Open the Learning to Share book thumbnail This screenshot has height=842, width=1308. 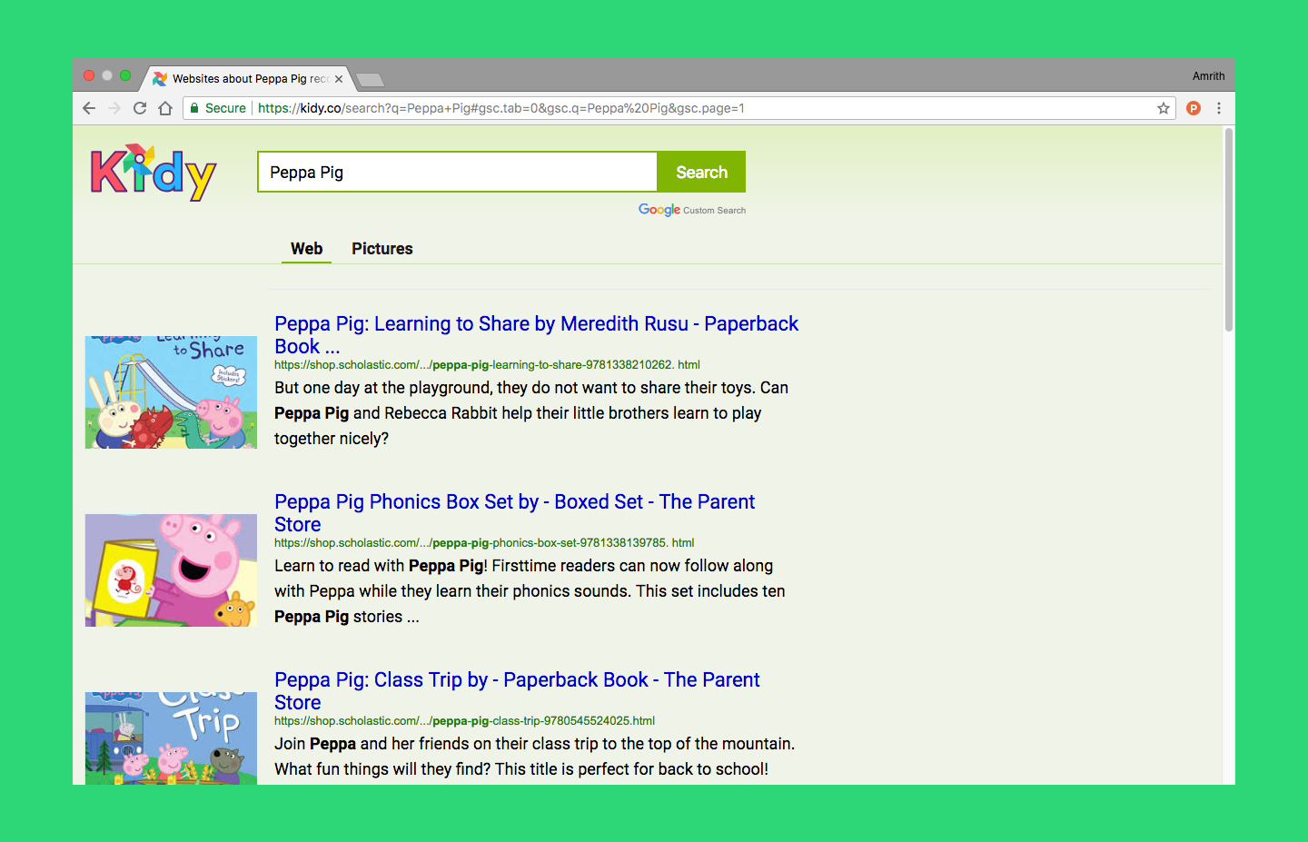171,392
